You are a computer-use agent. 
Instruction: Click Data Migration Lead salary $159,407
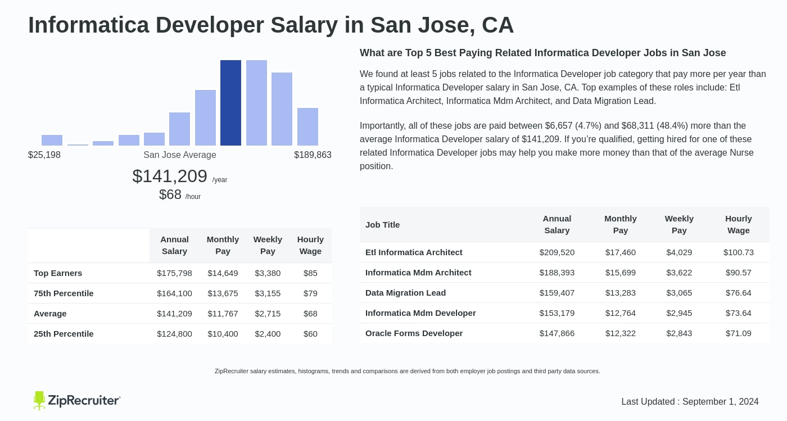pos(557,292)
